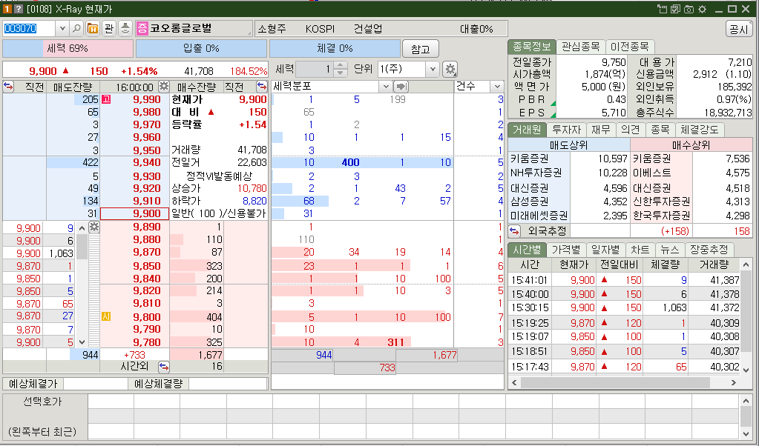759x446 pixels.
Task: Select the 거래원 tab
Action: [x=527, y=130]
